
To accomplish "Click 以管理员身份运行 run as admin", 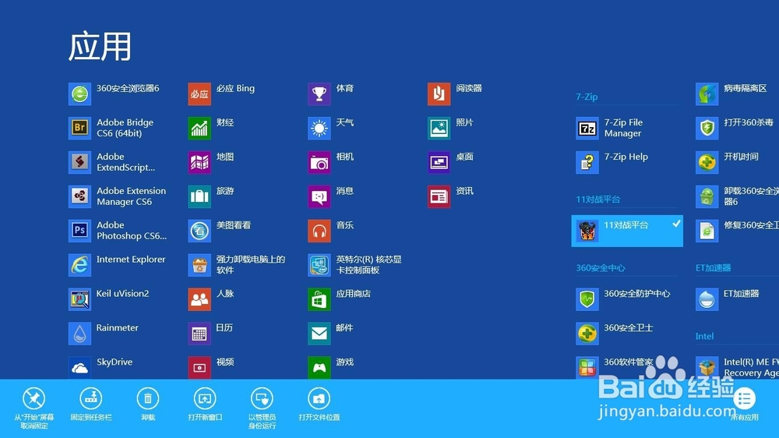I will click(262, 408).
